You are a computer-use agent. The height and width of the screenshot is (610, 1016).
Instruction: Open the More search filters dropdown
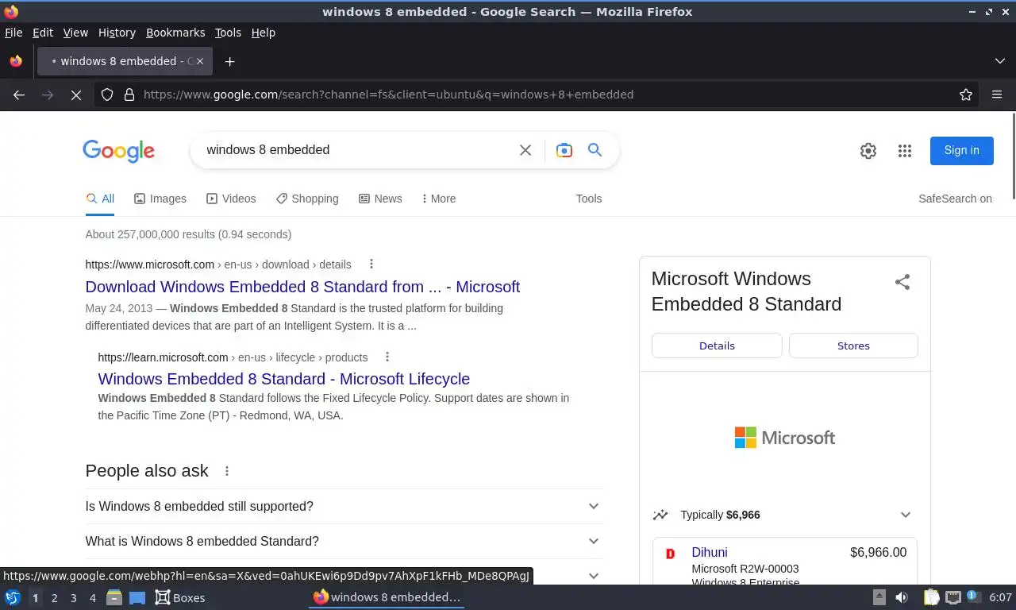click(x=439, y=199)
